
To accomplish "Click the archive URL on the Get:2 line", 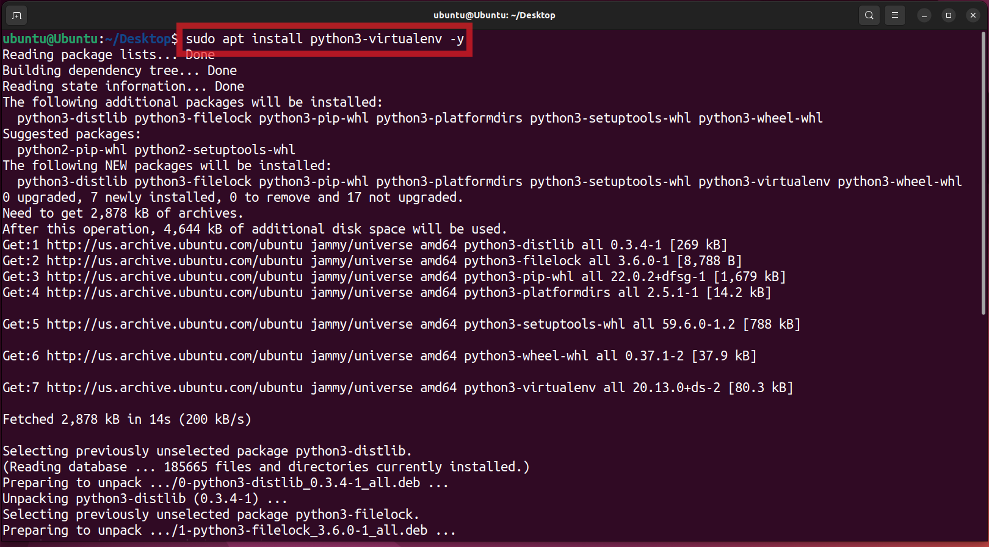I will 174,261.
